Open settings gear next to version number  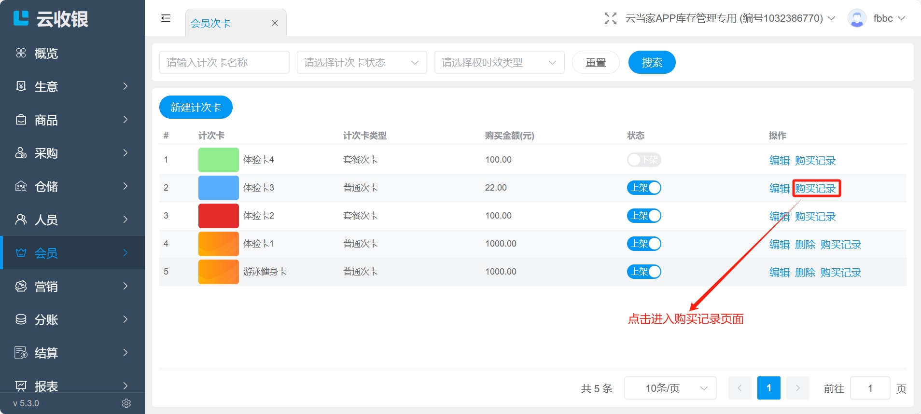click(x=126, y=403)
